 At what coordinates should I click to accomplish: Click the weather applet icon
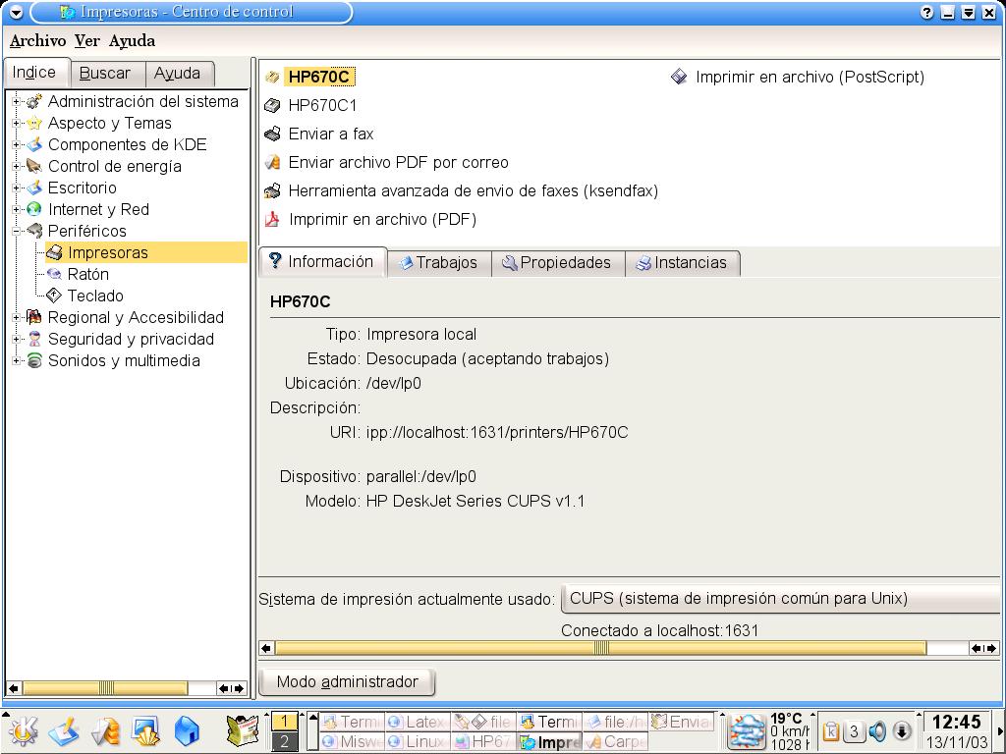[748, 731]
